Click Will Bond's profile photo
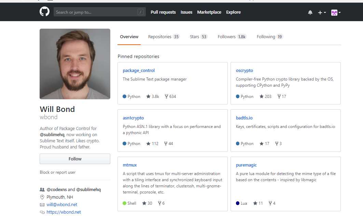 click(x=75, y=64)
